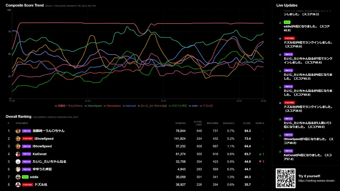The width and height of the screenshot is (340, 191).
Task: Click the STREAMER column header
Action: click(x=22, y=123)
